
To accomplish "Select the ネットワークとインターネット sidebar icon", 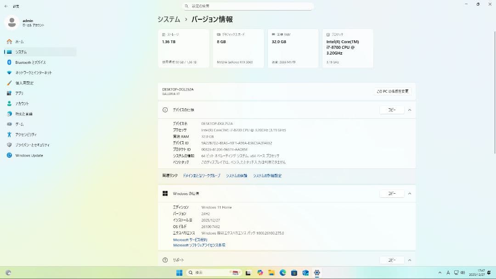I will [9, 73].
